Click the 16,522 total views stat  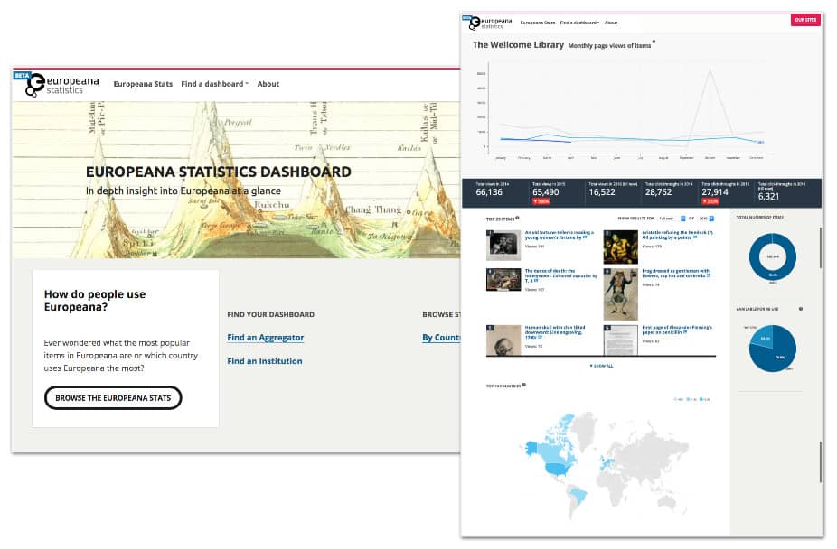(x=602, y=192)
